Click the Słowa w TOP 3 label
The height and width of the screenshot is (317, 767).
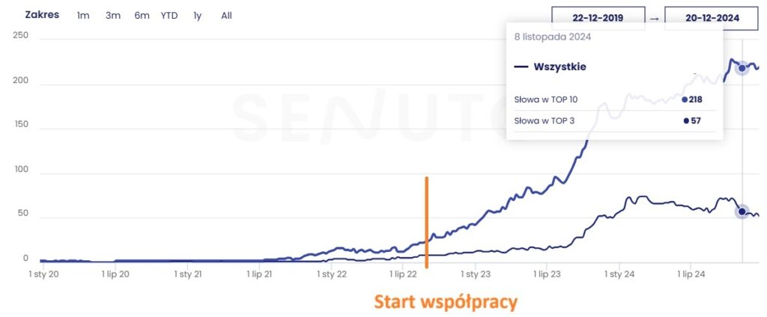545,121
